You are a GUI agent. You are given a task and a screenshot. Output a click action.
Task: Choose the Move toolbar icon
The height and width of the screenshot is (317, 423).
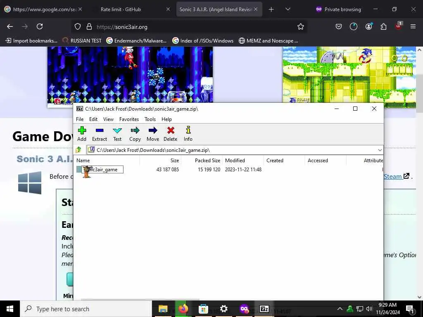point(153,134)
